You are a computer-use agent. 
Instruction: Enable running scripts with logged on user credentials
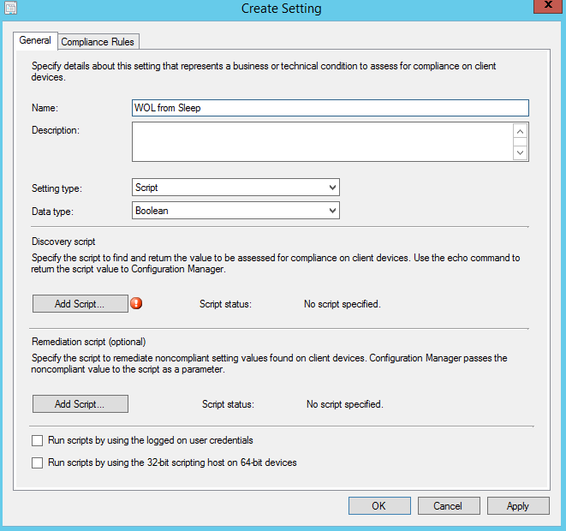[x=37, y=441]
